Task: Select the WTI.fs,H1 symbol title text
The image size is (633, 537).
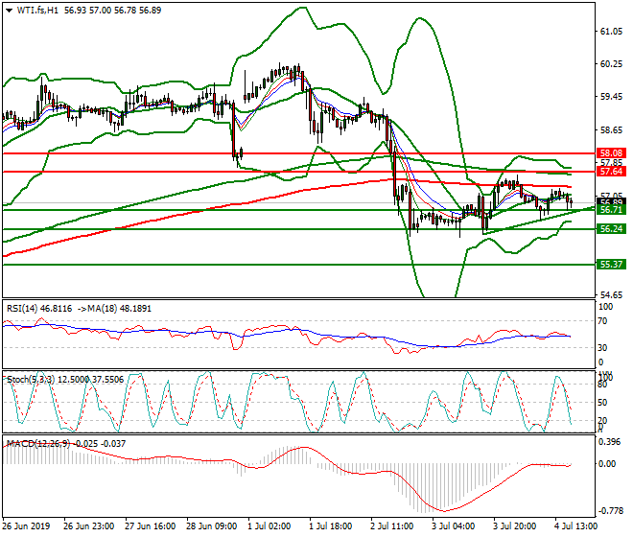Action: point(37,11)
